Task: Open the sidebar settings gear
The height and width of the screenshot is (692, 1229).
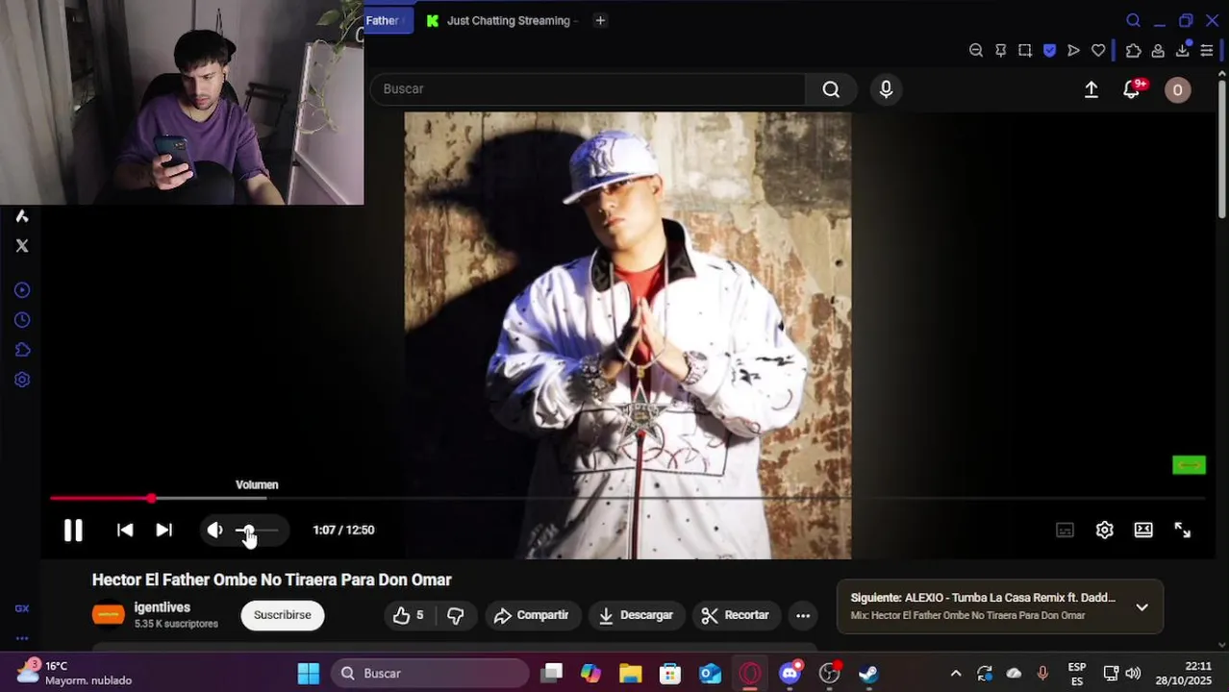Action: pos(21,380)
